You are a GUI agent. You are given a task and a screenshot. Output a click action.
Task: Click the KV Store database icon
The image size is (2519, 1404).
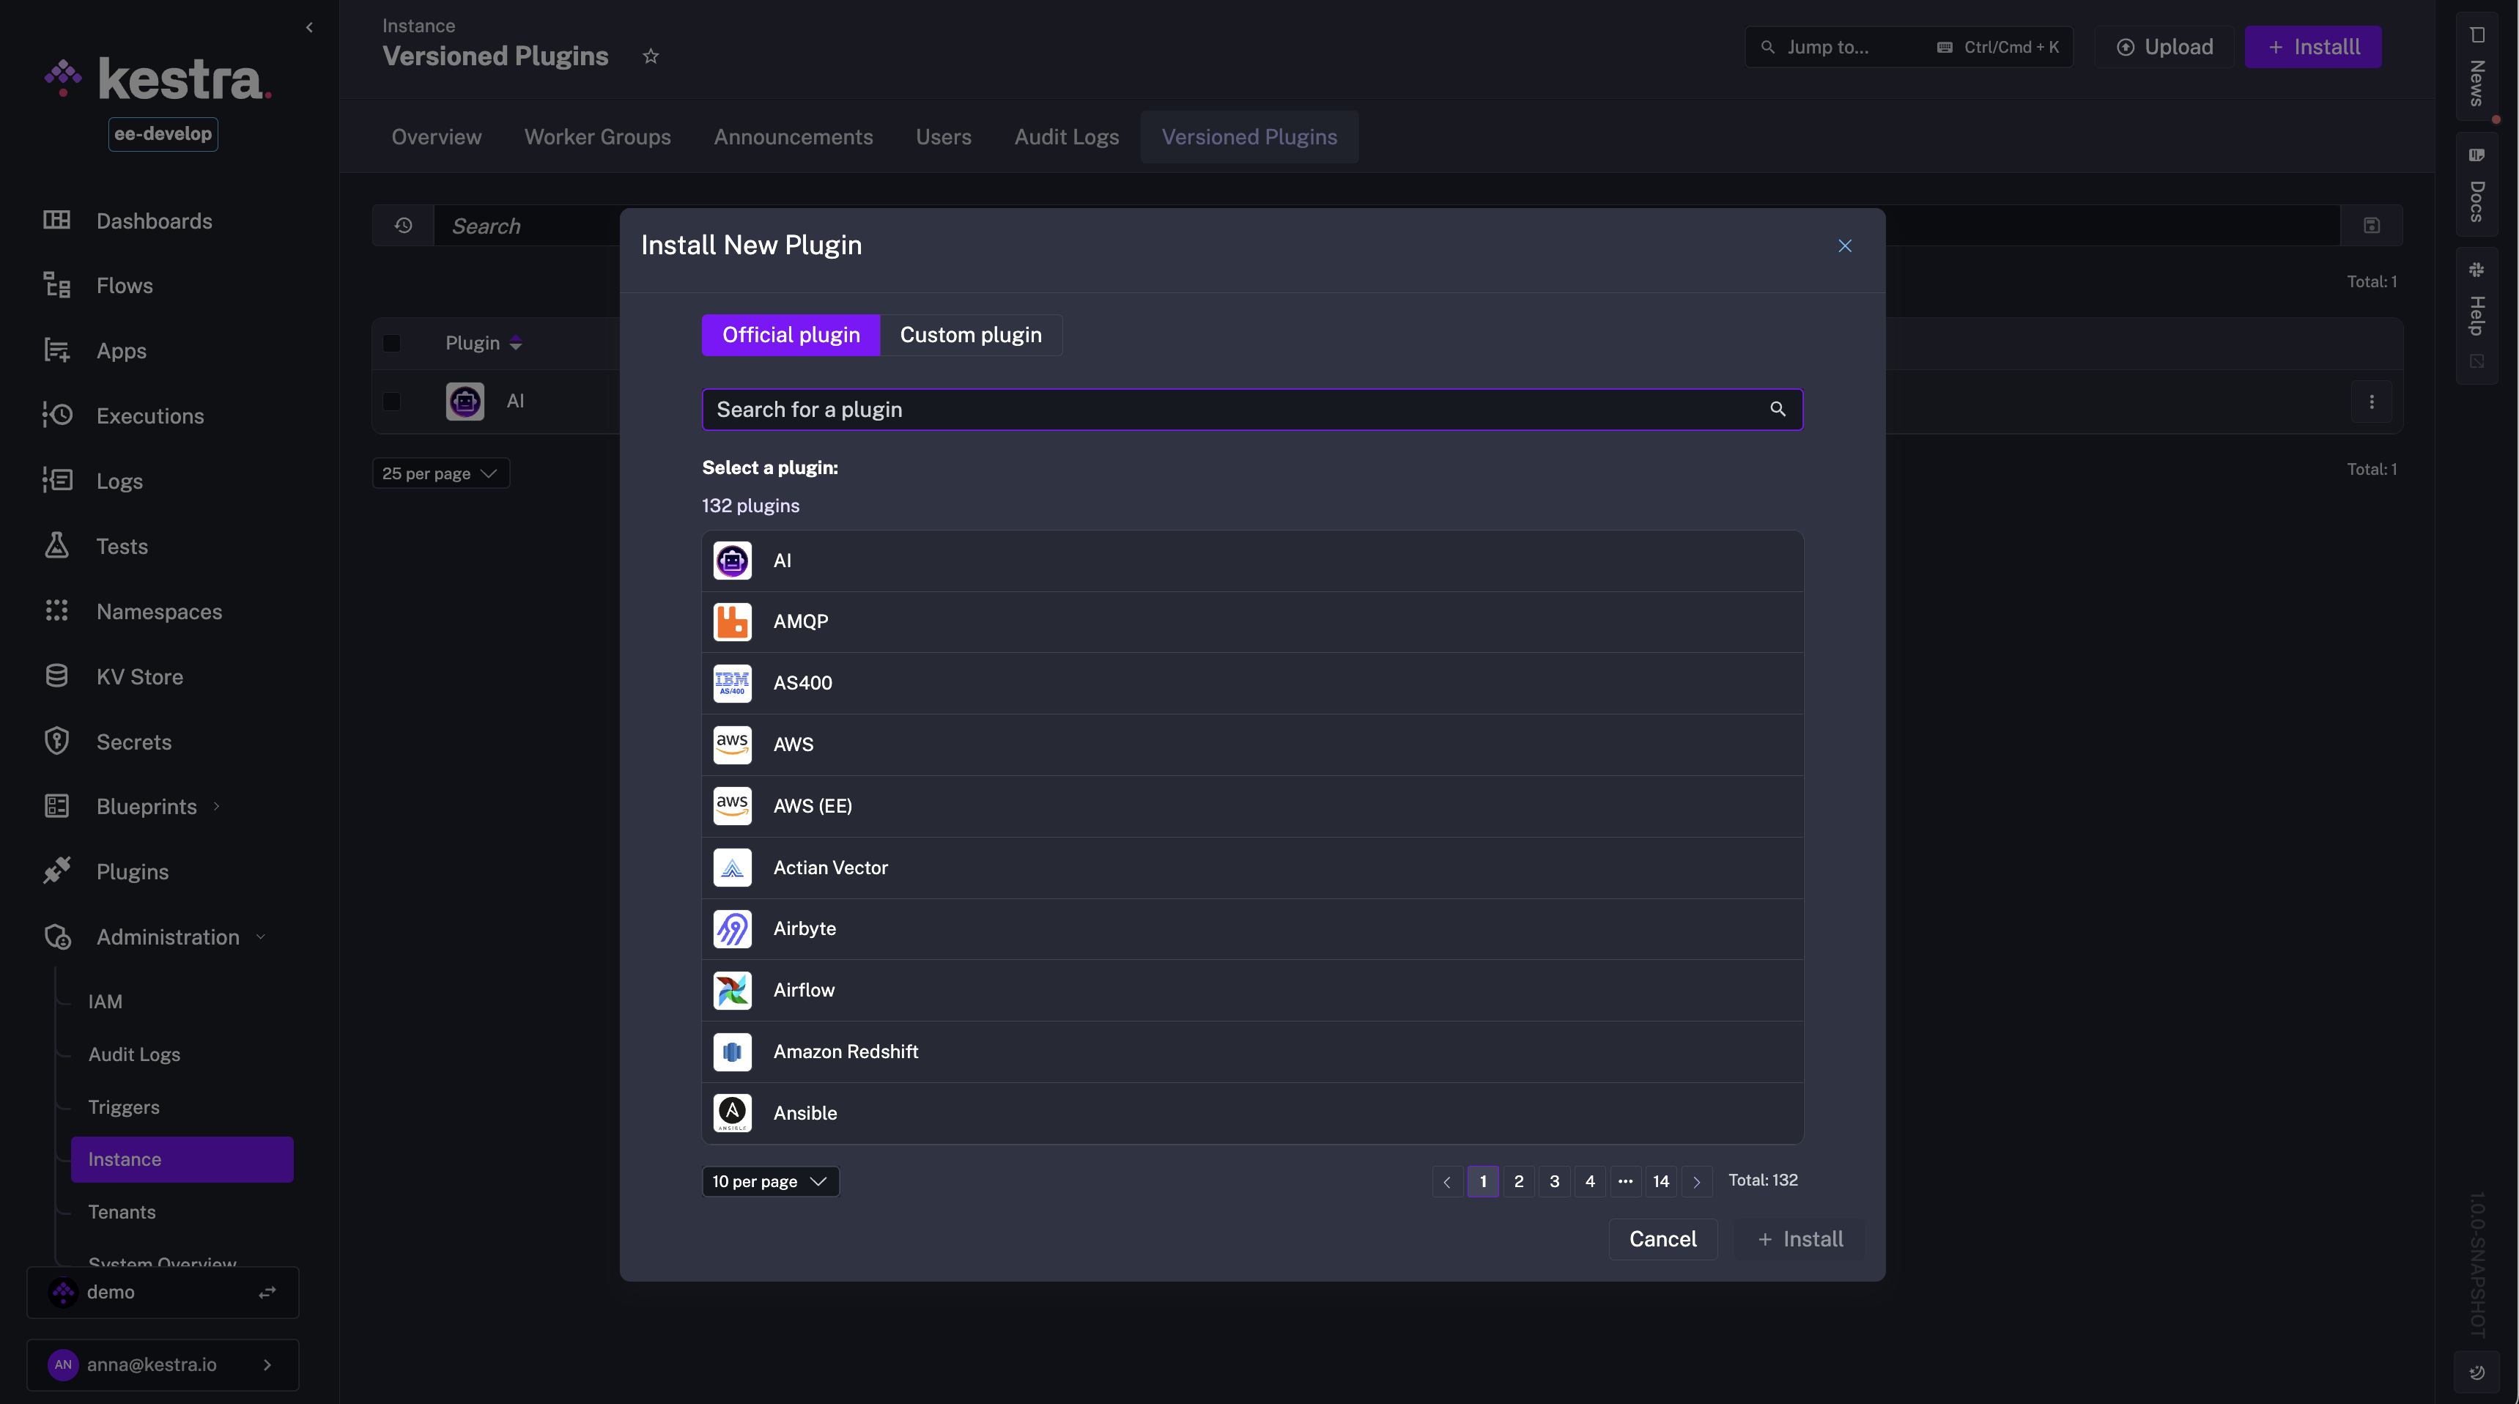click(56, 676)
